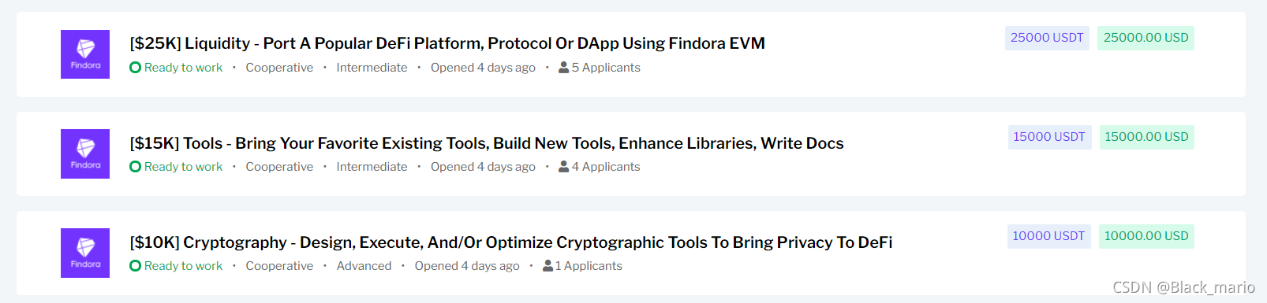
Task: Click the Findora logo on the $25K Liquidity listing
Action: point(85,54)
